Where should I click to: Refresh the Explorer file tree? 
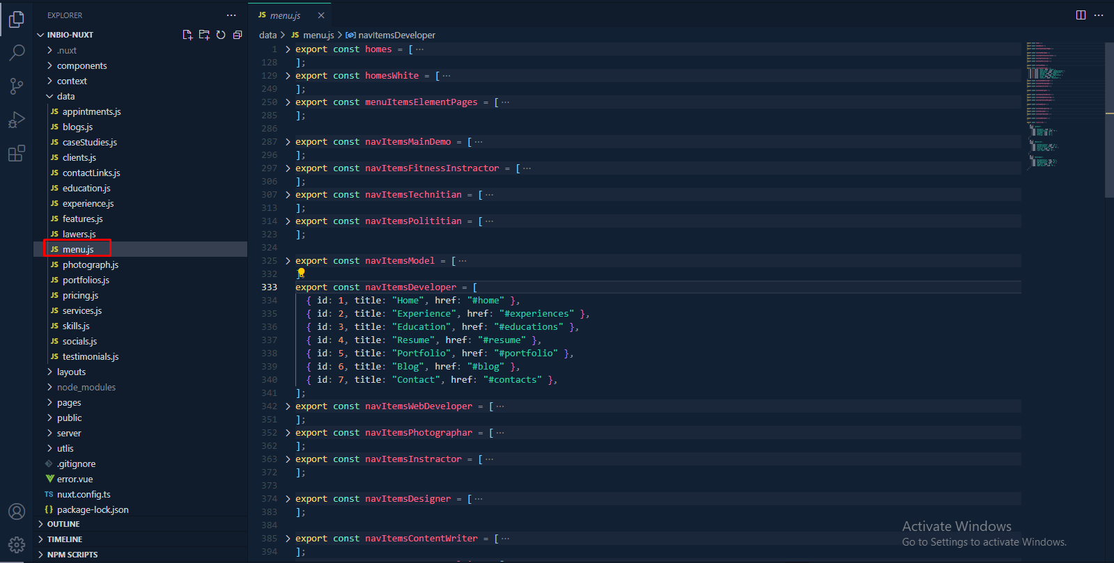pyautogui.click(x=221, y=35)
